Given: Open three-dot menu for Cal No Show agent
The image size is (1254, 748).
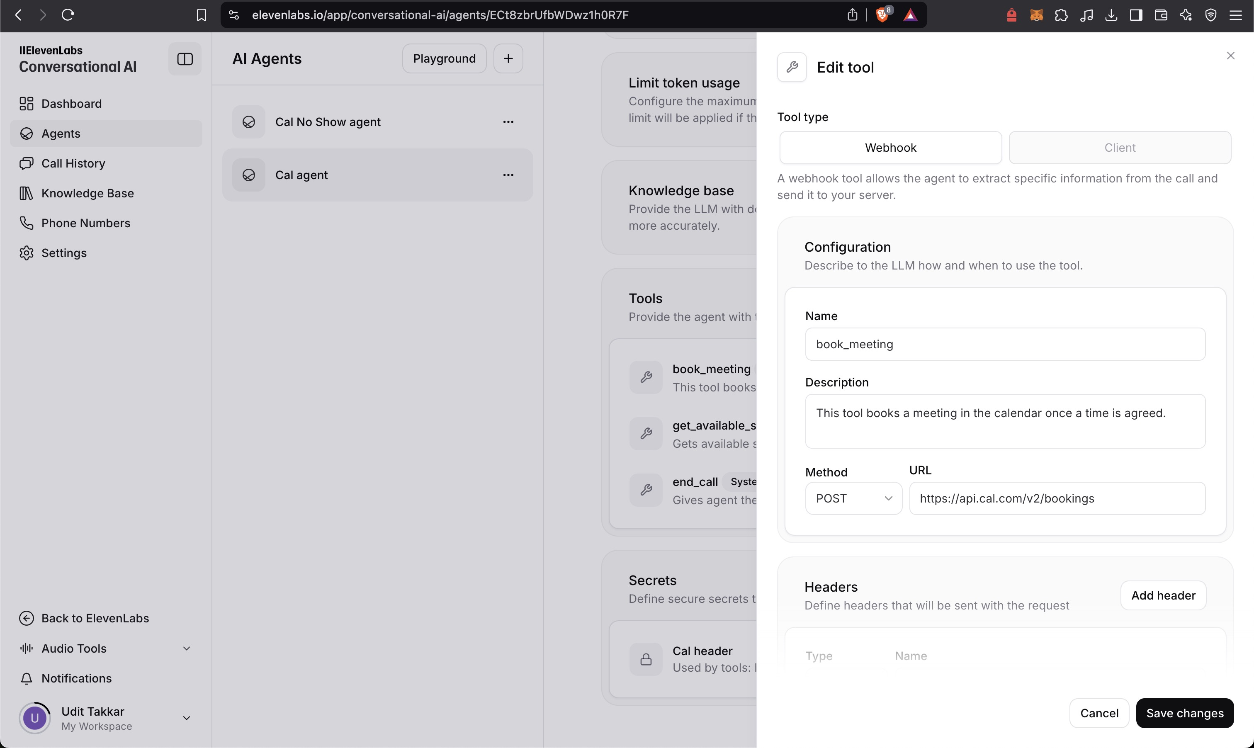Looking at the screenshot, I should [x=508, y=122].
